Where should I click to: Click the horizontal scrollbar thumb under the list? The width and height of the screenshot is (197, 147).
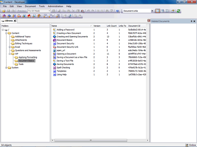[91, 140]
